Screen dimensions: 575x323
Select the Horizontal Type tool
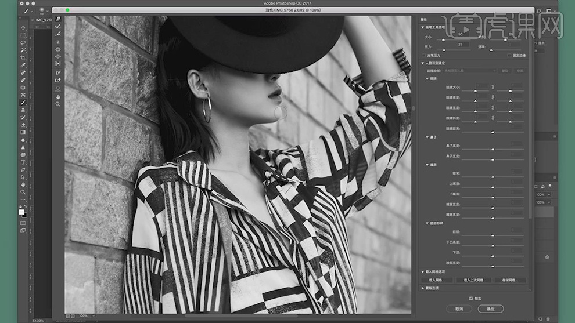point(23,162)
